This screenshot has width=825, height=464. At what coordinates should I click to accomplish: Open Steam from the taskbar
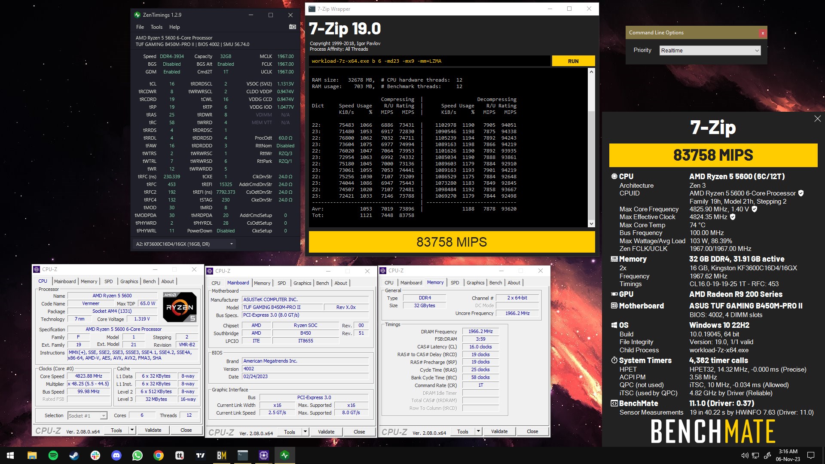74,455
